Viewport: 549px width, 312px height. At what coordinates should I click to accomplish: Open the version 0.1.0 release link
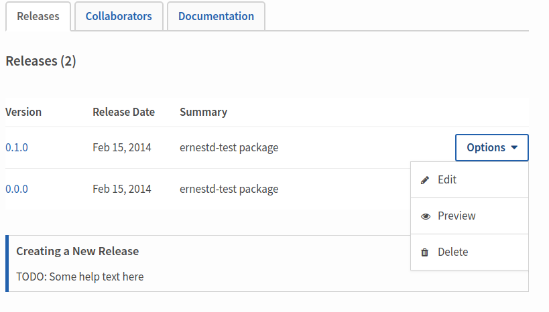click(x=17, y=147)
